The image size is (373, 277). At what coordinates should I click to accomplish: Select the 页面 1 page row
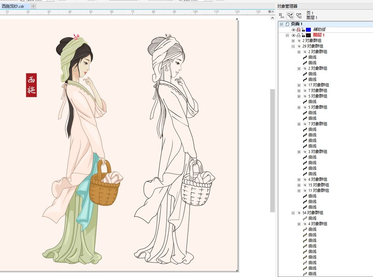(x=325, y=24)
